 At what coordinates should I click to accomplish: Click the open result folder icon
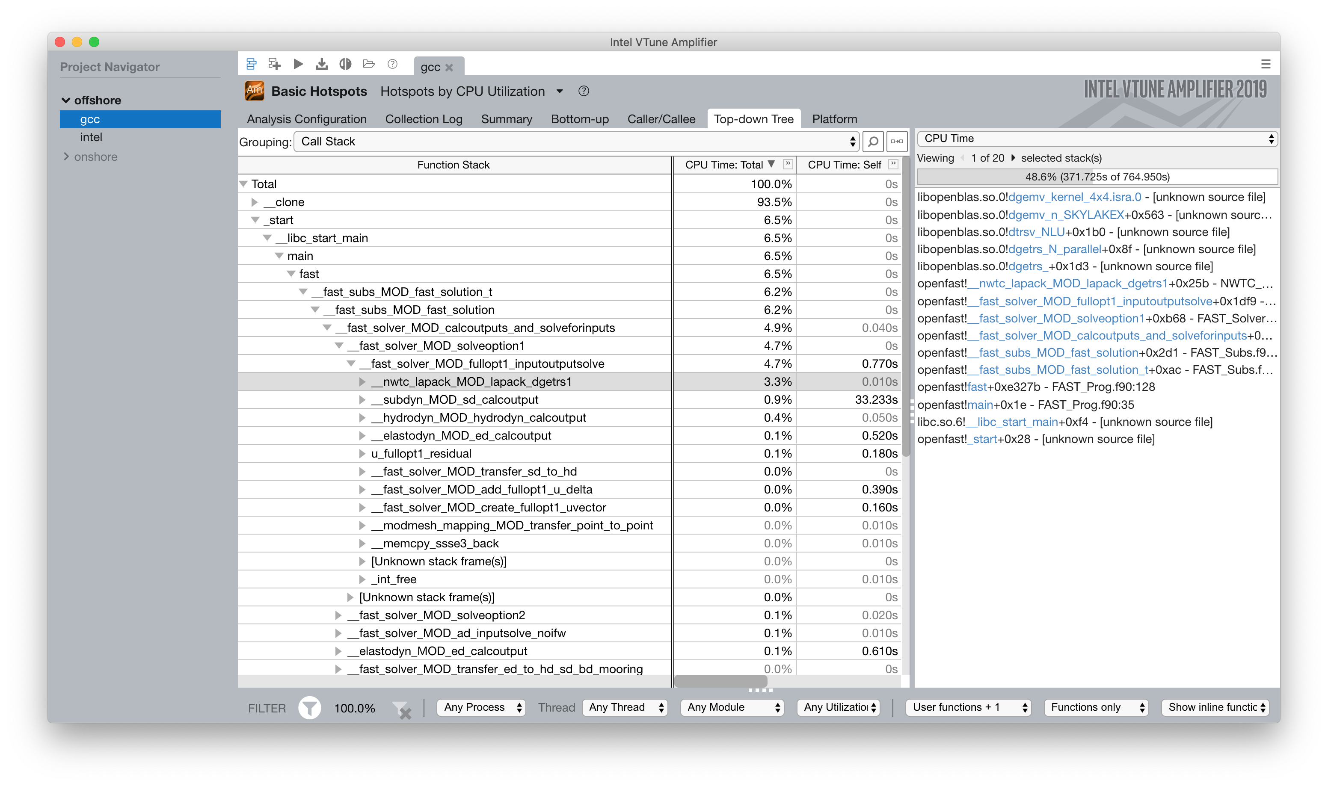click(369, 65)
